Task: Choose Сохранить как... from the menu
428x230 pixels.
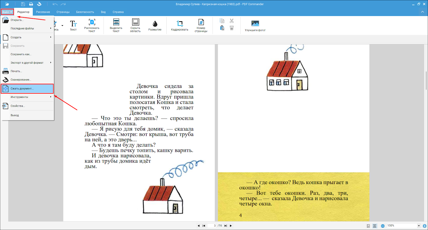Action: (28, 54)
